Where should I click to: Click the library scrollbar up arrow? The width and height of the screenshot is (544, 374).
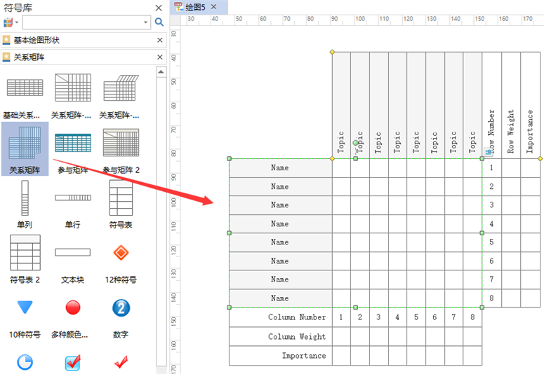[161, 72]
